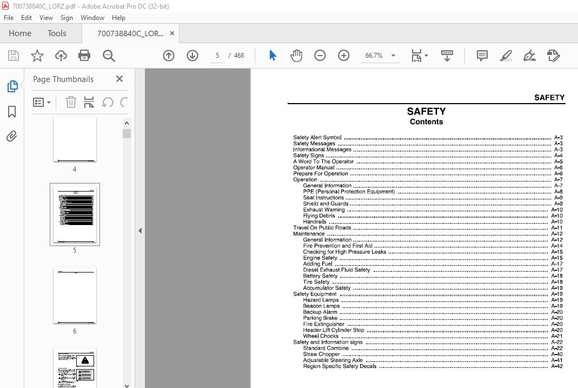578x388 pixels.
Task: Switch to the Home tab
Action: (20, 33)
